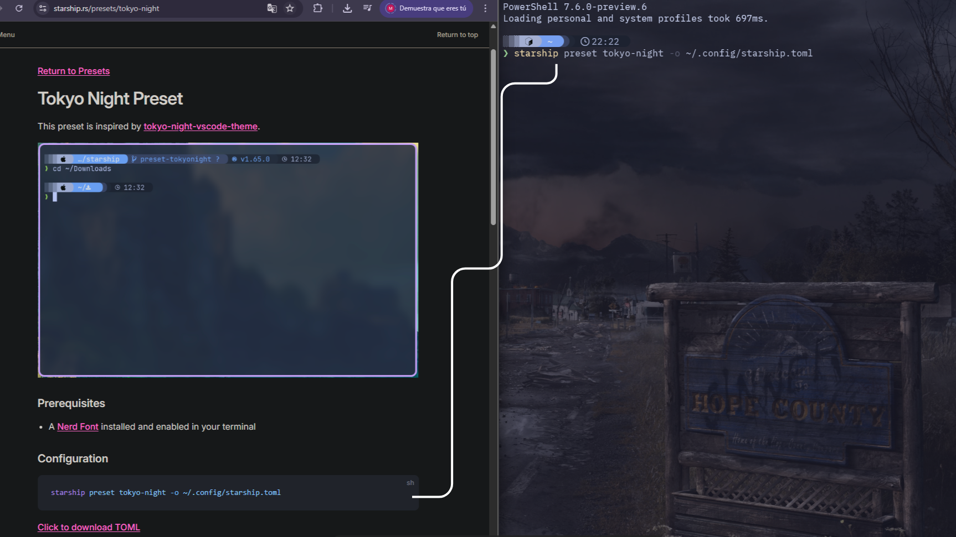Click 'Return to top' link
Viewport: 956px width, 537px height.
coord(457,35)
